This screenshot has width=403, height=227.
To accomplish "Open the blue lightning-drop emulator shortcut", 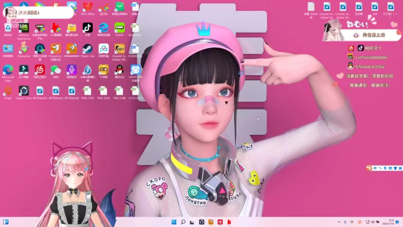I will click(88, 73).
